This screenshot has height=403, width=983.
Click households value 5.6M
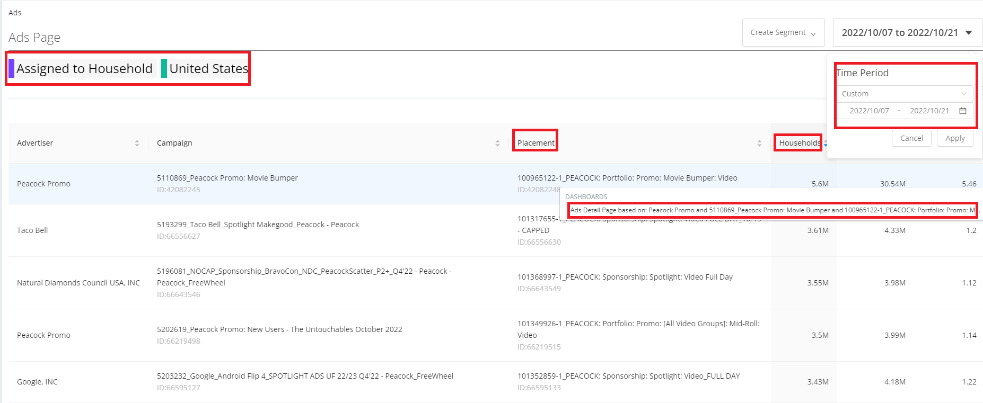820,184
